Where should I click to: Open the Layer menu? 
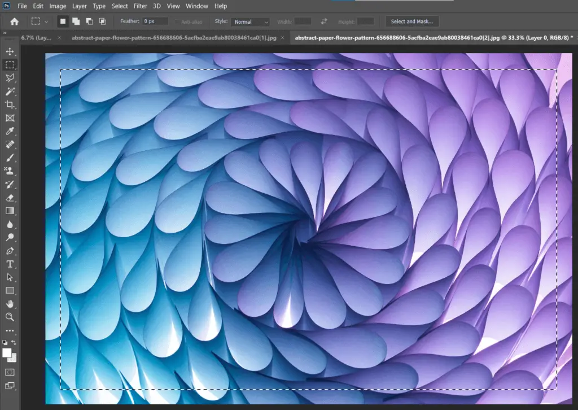pos(79,6)
